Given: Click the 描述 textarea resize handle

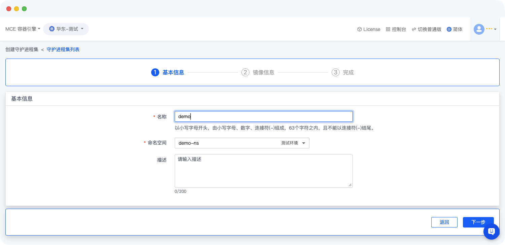Looking at the screenshot, I should coord(350,185).
